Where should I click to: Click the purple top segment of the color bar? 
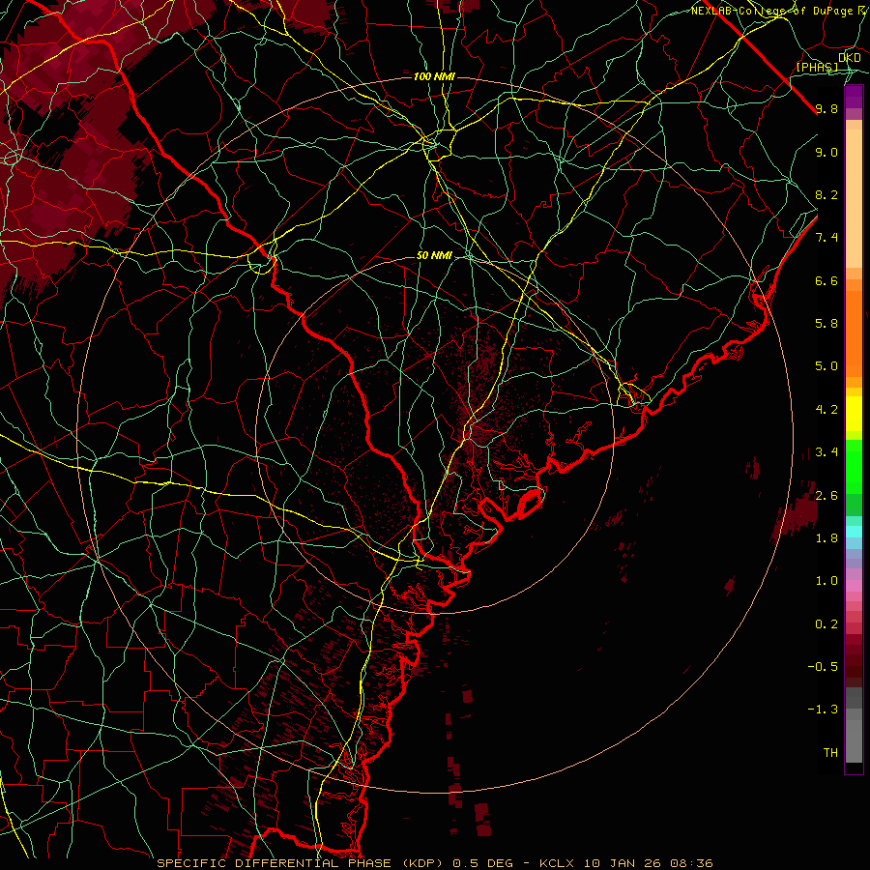coord(854,97)
